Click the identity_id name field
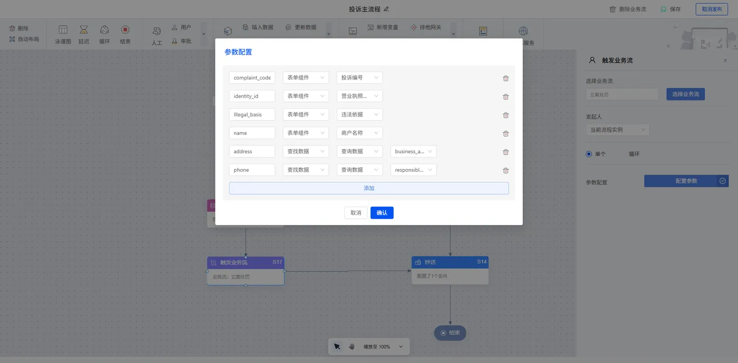Viewport: 738px width, 363px height. coord(252,96)
